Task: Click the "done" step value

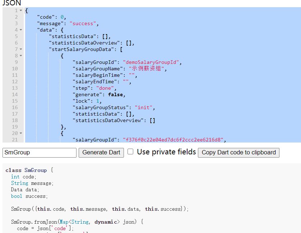Action: 105,88
